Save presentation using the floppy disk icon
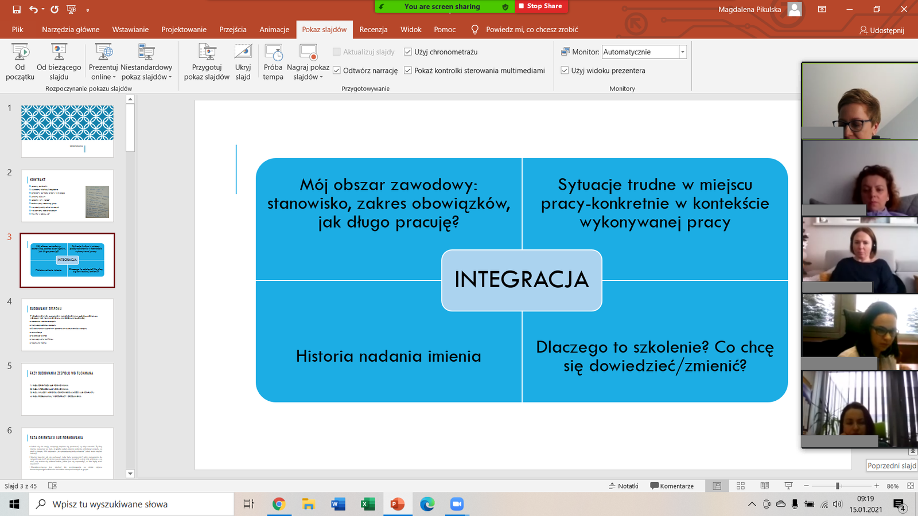The width and height of the screenshot is (918, 516). coord(17,9)
